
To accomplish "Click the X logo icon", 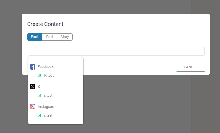I will (x=33, y=87).
